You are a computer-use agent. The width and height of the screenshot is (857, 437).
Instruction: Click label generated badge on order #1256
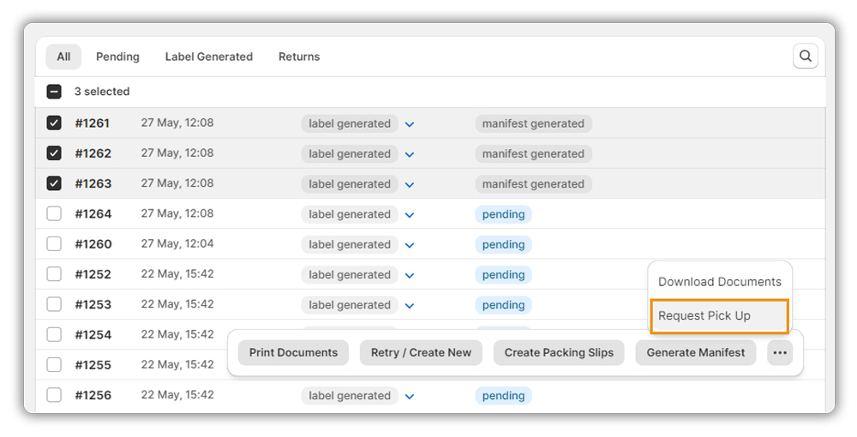[350, 396]
